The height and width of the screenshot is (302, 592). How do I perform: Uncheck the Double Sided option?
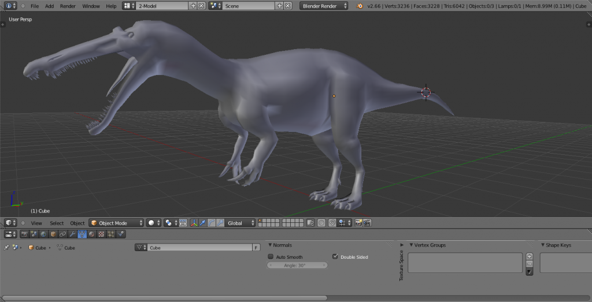pos(335,257)
